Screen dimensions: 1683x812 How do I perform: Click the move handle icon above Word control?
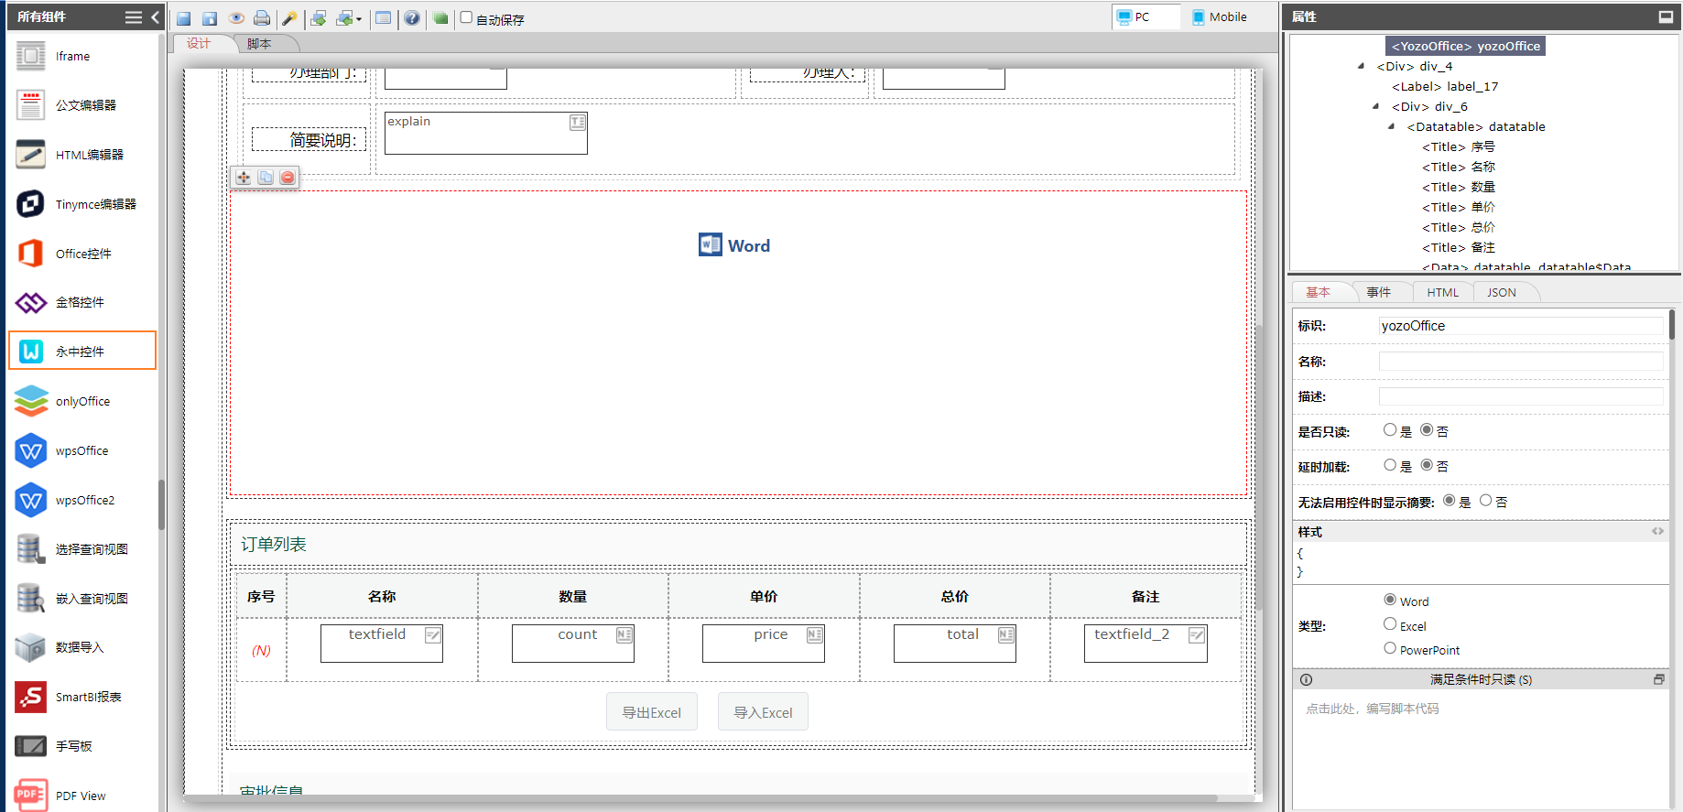(244, 178)
